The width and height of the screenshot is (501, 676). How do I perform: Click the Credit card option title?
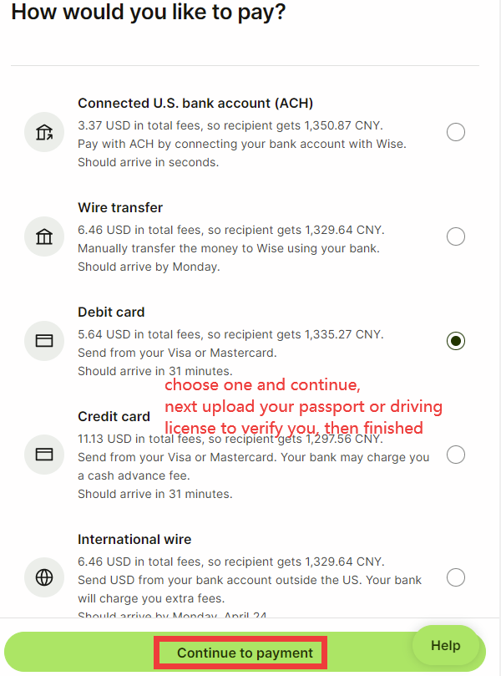pyautogui.click(x=114, y=416)
